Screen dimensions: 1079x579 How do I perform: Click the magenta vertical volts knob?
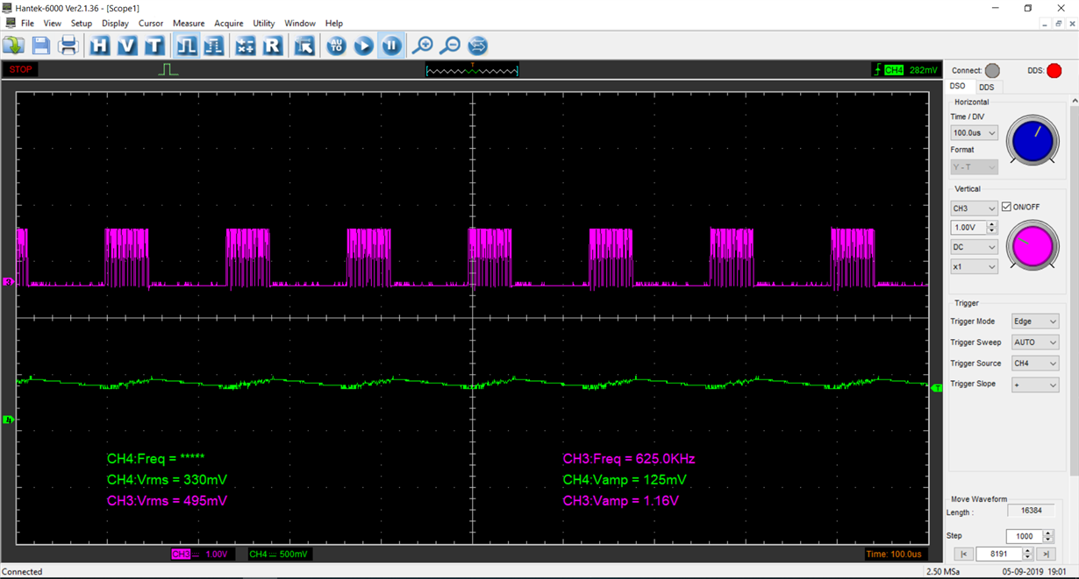[1033, 245]
